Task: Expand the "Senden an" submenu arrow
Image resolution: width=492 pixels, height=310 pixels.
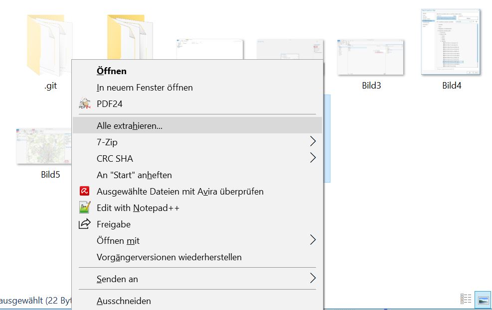Action: click(x=313, y=279)
